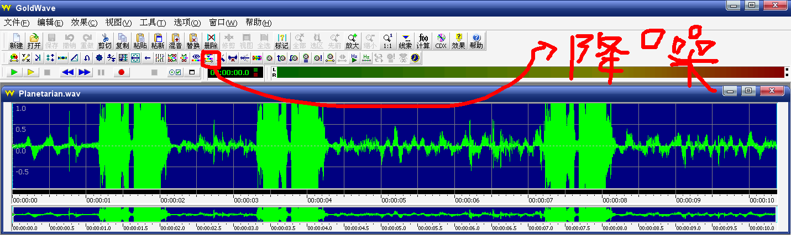Rewind using the blue rewind button

click(x=67, y=72)
